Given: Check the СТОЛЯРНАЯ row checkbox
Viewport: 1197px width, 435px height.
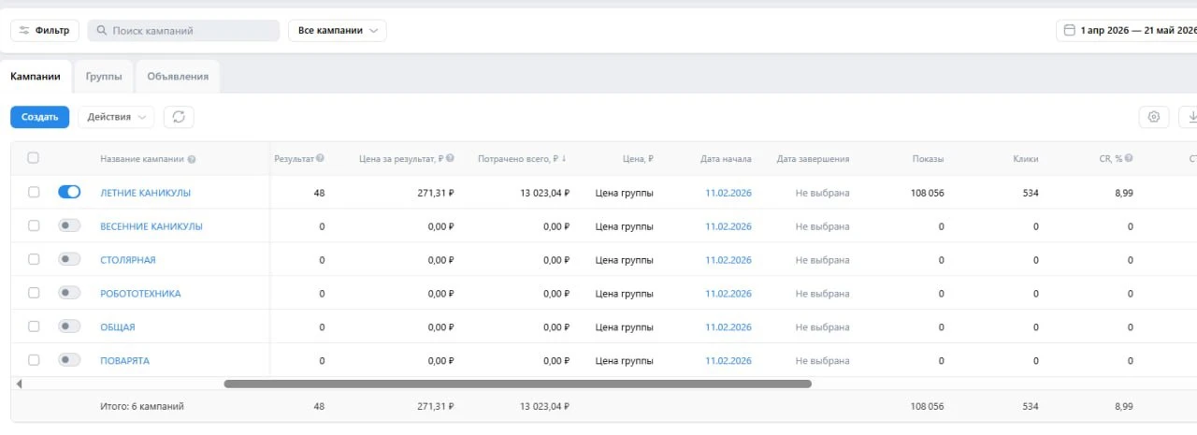Looking at the screenshot, I should click(34, 259).
